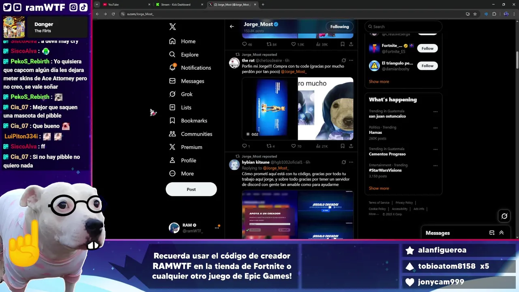This screenshot has width=519, height=292.
Task: Open the options menu on hybian kitsune's post
Action: click(x=351, y=162)
